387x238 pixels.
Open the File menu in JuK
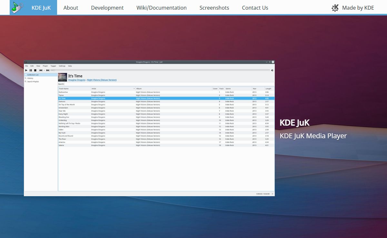pyautogui.click(x=26, y=66)
